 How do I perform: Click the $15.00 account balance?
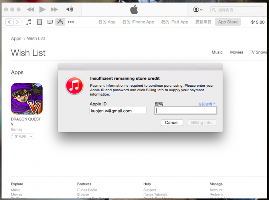click(x=258, y=22)
